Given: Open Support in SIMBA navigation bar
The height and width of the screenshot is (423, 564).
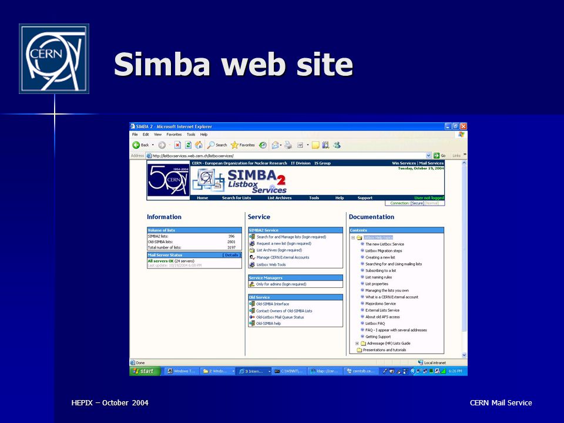Looking at the screenshot, I should coord(365,198).
